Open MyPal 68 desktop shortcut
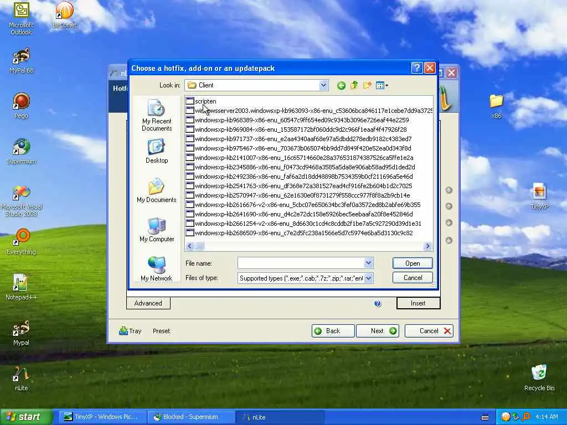 point(22,61)
